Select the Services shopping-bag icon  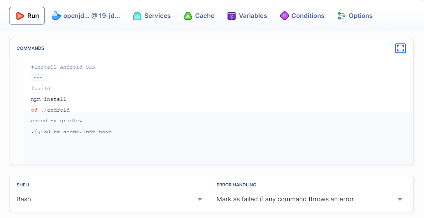tap(137, 16)
